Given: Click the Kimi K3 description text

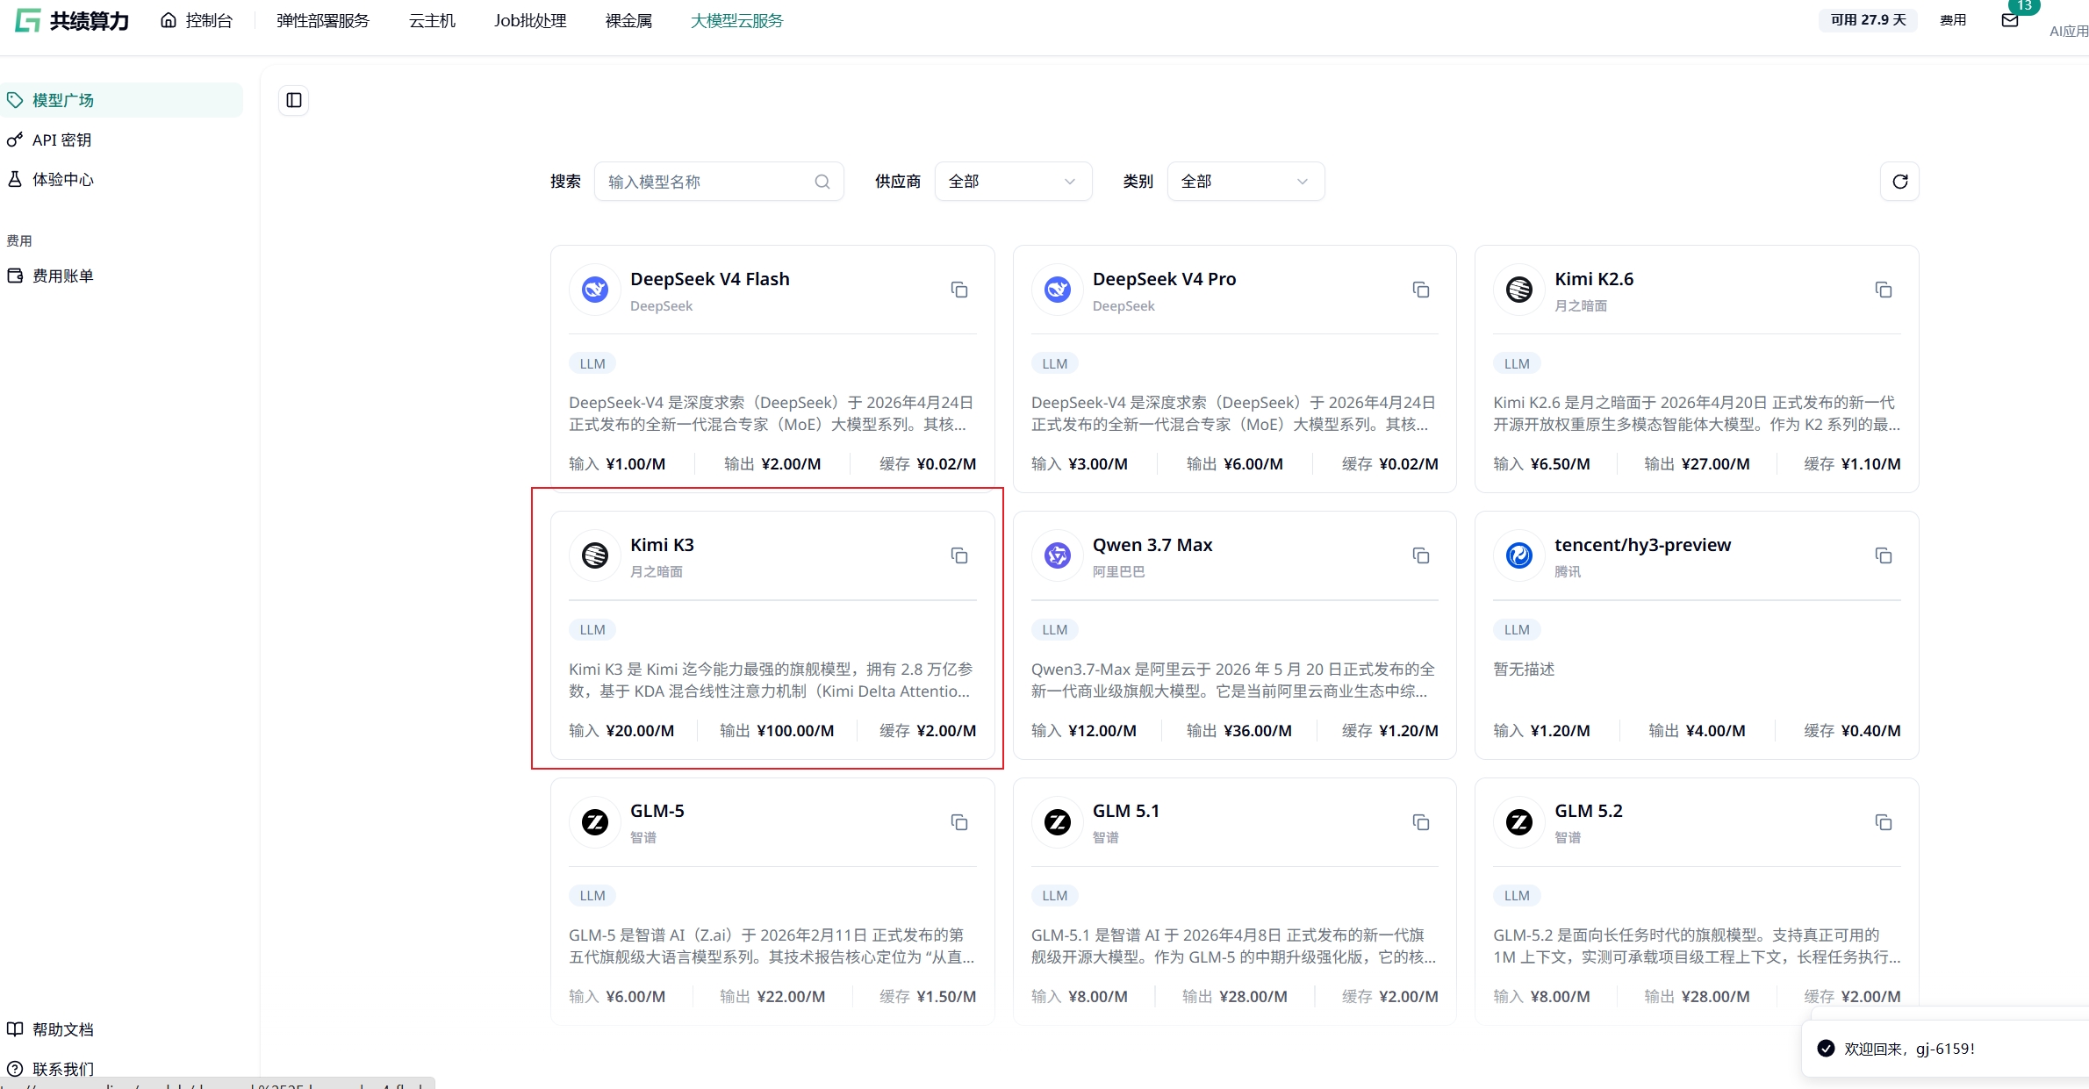Looking at the screenshot, I should (x=772, y=680).
